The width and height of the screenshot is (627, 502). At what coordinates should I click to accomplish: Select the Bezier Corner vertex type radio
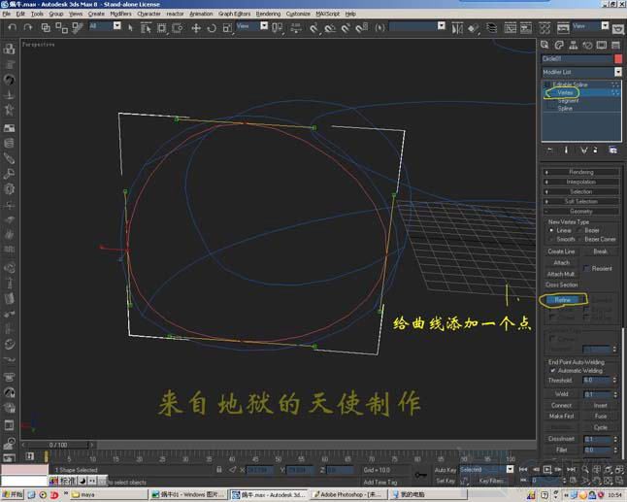click(579, 239)
